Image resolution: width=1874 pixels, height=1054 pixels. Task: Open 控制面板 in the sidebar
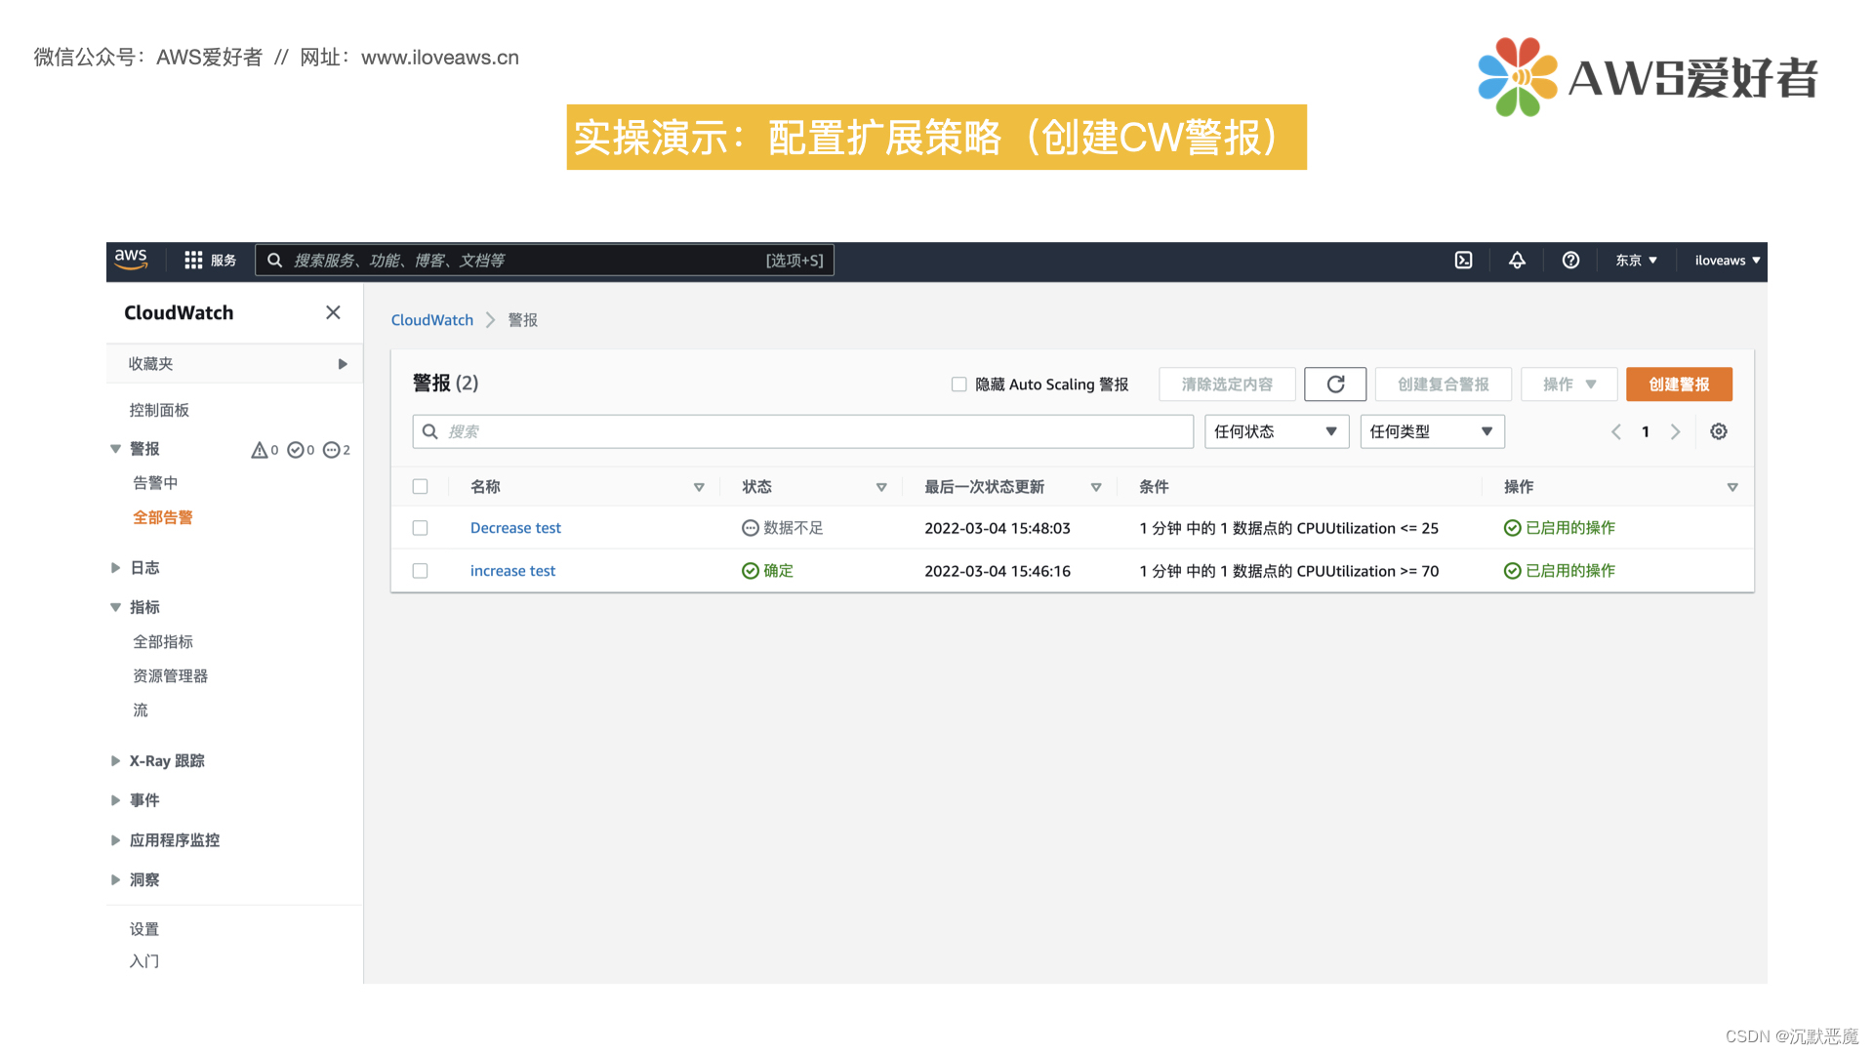(x=159, y=410)
